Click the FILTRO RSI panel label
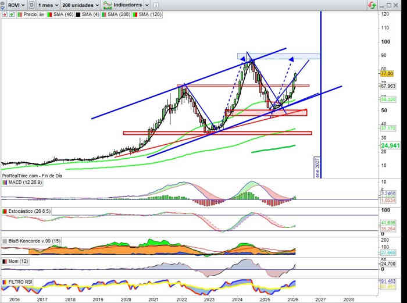Image resolution: width=407 pixels, height=303 pixels. pyautogui.click(x=21, y=281)
